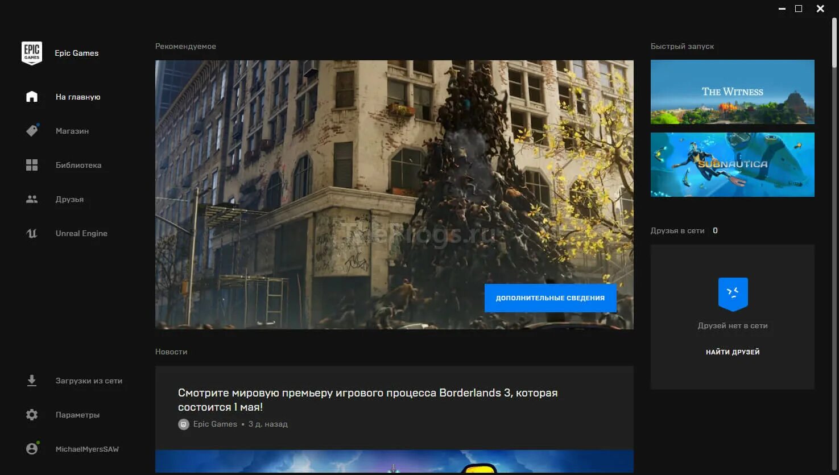Click the home icon in the sidebar
Screen dimensions: 839x475
pyautogui.click(x=32, y=97)
